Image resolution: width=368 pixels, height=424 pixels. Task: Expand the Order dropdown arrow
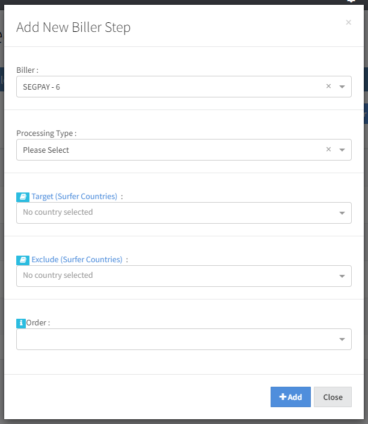tap(342, 339)
